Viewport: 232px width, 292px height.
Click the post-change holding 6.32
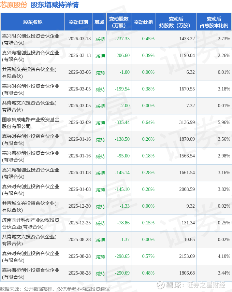(x=190, y=72)
